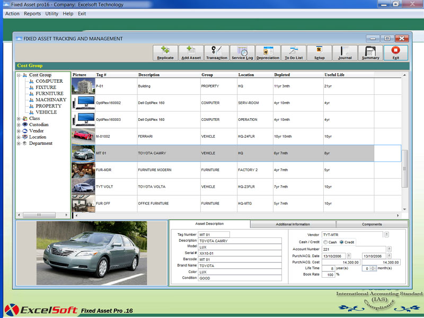Click the Ferrari thumbnail in M-01002 row
Screen dimensions: 424x318
[83, 137]
